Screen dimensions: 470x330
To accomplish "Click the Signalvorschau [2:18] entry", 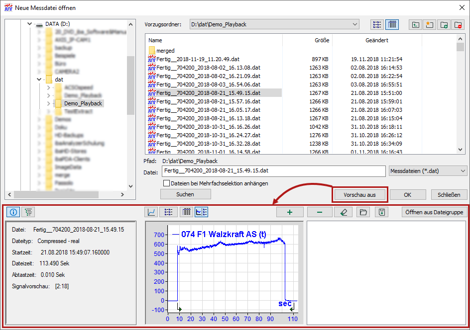I will click(40, 286).
